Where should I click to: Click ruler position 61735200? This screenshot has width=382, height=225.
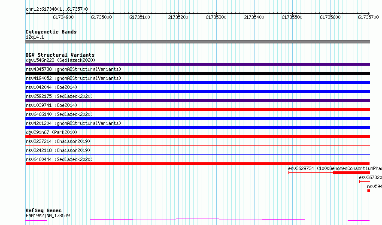178,17
